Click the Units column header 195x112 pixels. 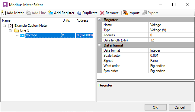click(68, 20)
